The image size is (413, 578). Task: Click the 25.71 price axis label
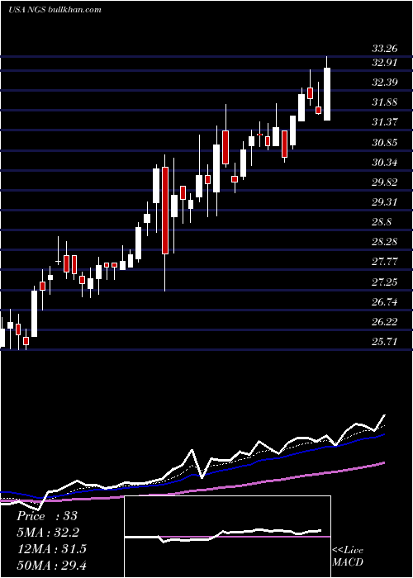pos(385,342)
